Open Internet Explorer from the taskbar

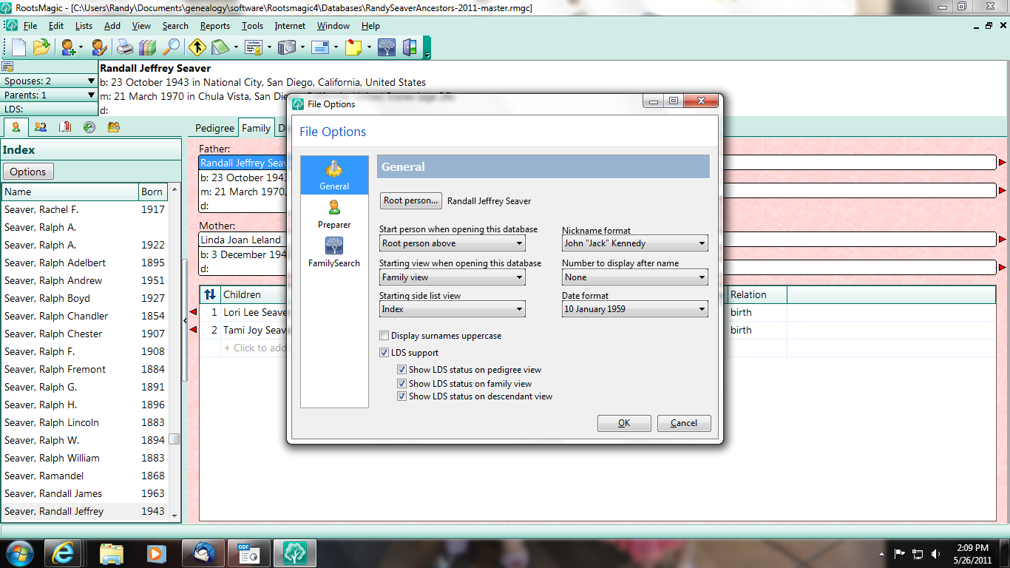[x=63, y=553]
